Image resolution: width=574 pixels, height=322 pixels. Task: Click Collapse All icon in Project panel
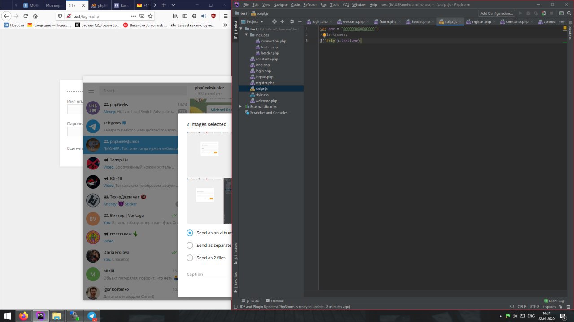tap(283, 21)
